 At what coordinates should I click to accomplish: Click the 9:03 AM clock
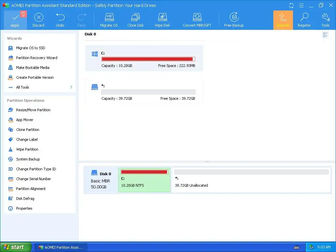(x=324, y=247)
